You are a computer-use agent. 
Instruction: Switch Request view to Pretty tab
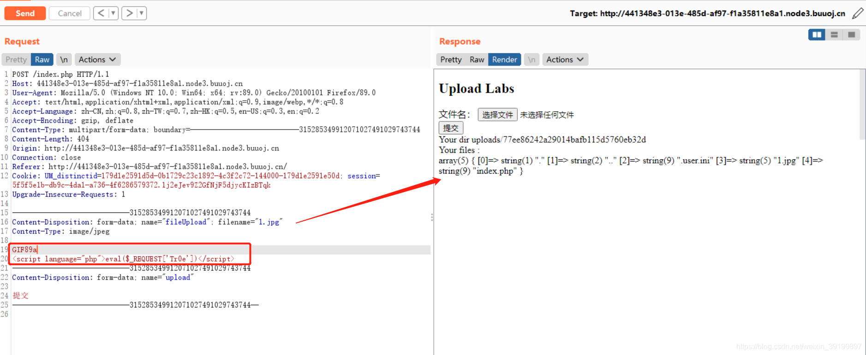pyautogui.click(x=16, y=60)
